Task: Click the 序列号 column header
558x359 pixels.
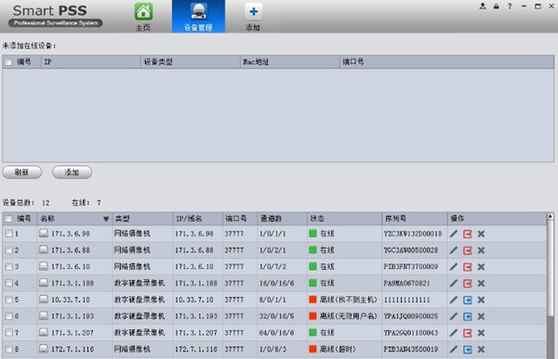Action: (414, 219)
